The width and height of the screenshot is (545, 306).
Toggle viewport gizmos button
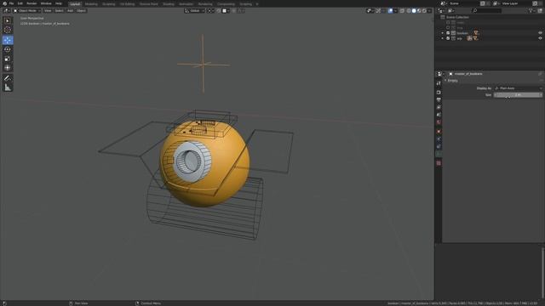378,11
